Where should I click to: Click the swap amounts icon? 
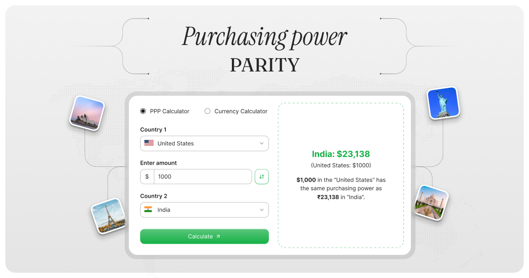[x=261, y=177]
